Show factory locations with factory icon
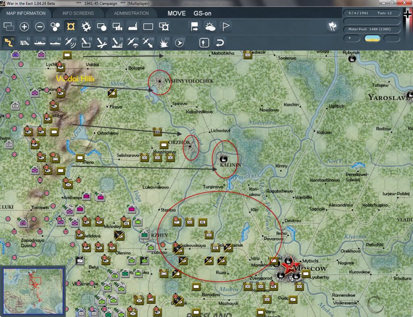 point(133,27)
